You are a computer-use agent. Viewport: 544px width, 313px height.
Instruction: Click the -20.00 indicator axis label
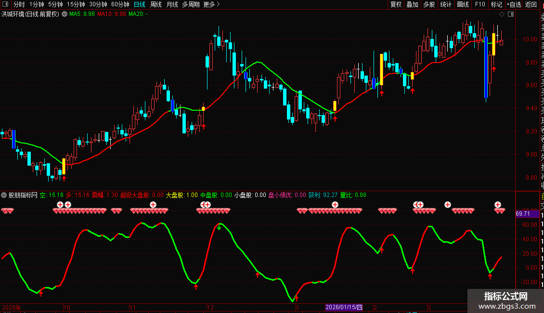tap(529, 282)
